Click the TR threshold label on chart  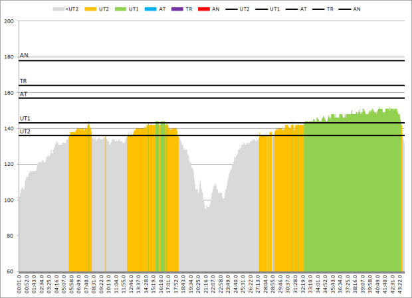(x=23, y=81)
